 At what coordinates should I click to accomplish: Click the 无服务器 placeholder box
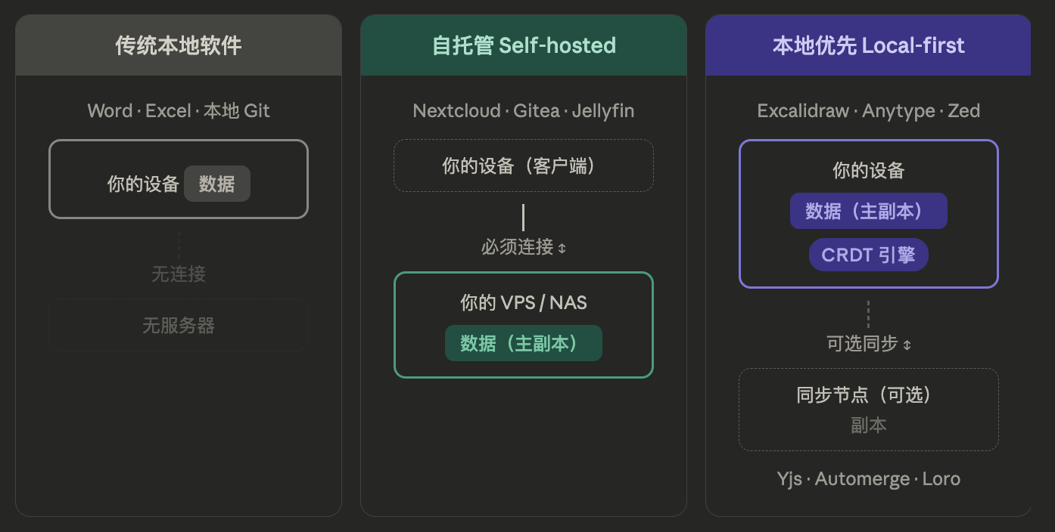pyautogui.click(x=179, y=326)
